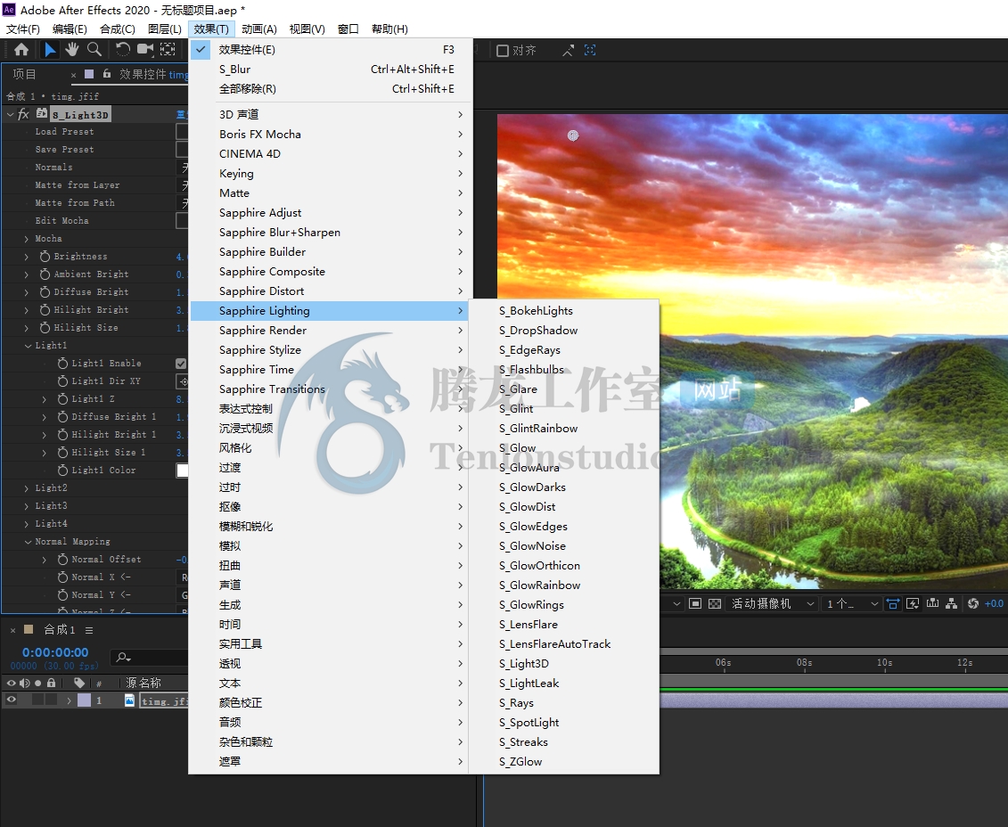
Task: Click the +0.0 exposure value
Action: click(993, 603)
